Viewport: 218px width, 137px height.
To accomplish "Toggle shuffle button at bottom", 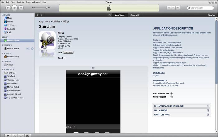I will coord(14,135).
